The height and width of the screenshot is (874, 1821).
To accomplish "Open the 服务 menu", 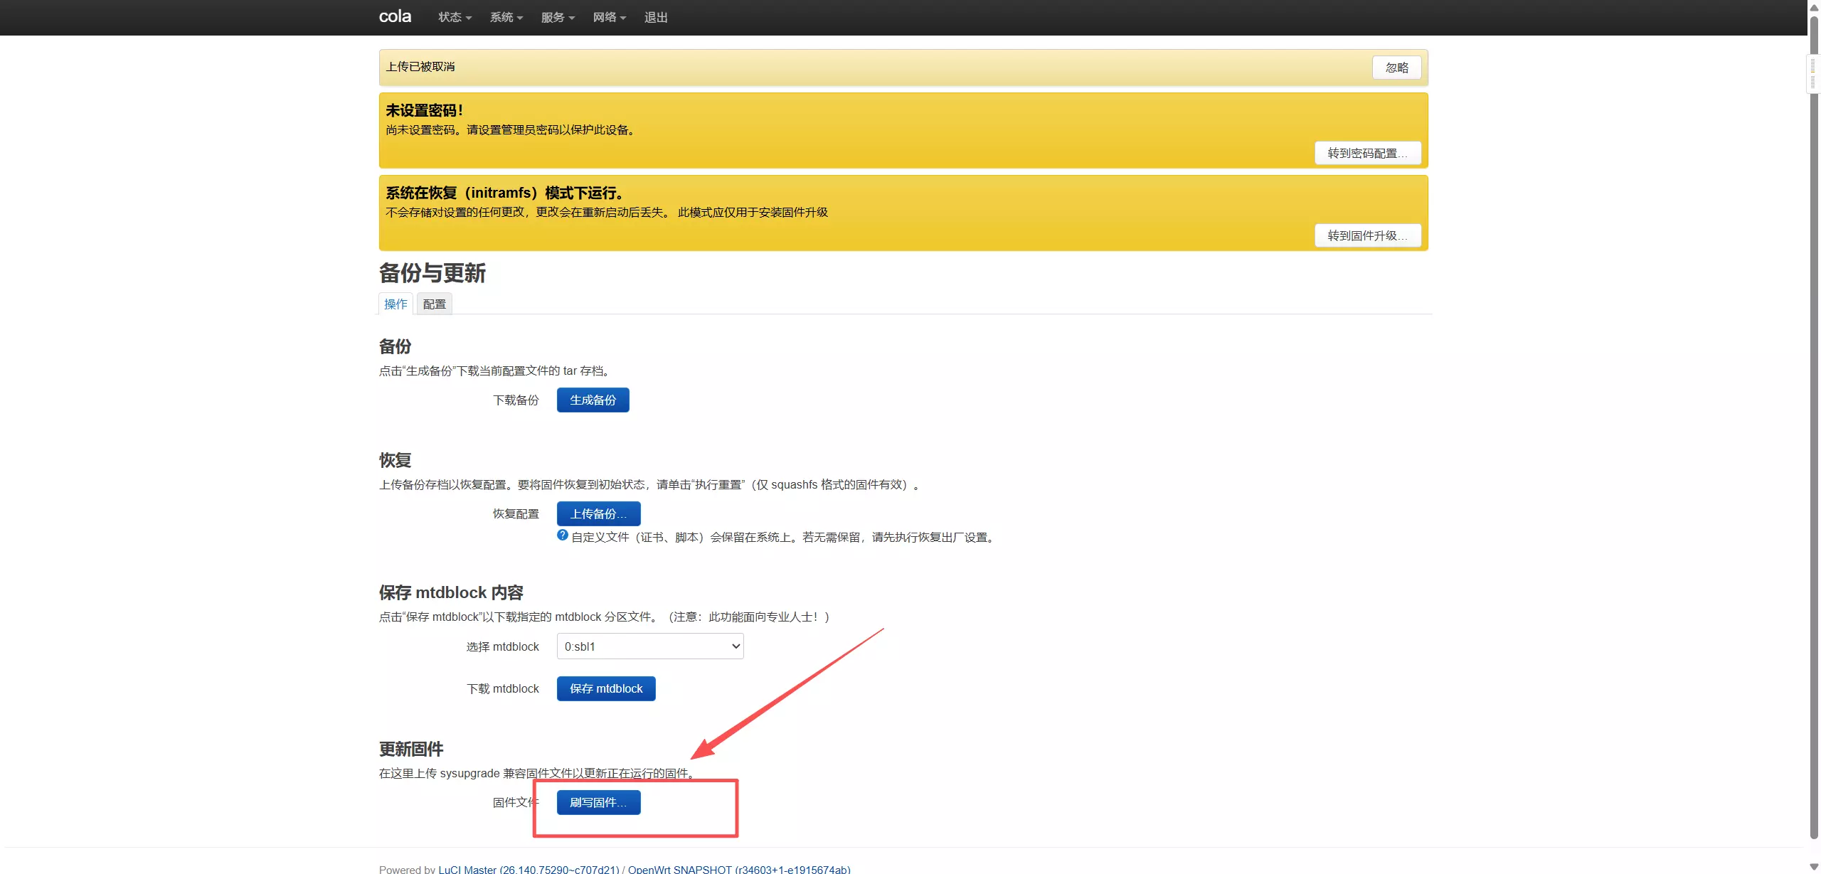I will [558, 17].
